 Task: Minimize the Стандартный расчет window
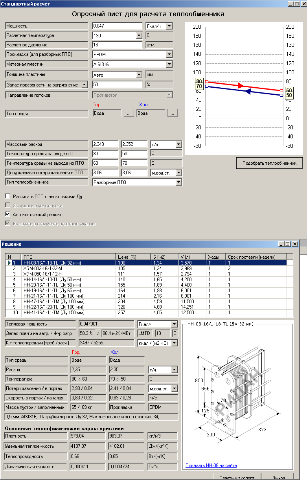[291, 4]
